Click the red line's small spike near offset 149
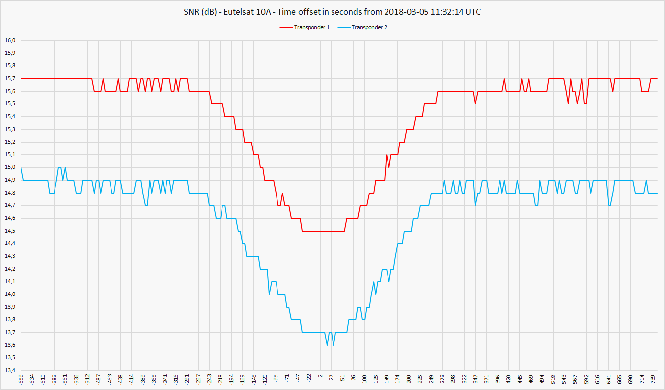 coord(387,155)
